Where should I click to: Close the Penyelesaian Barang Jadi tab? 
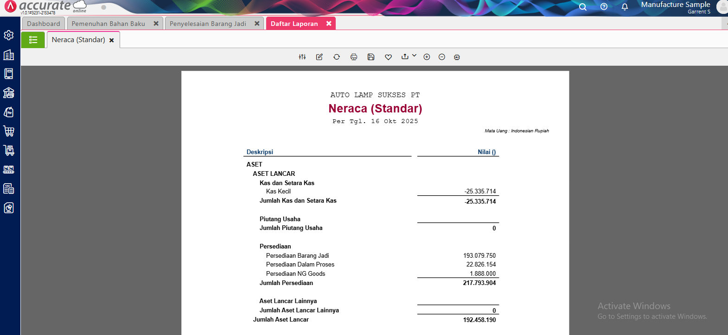(x=257, y=24)
